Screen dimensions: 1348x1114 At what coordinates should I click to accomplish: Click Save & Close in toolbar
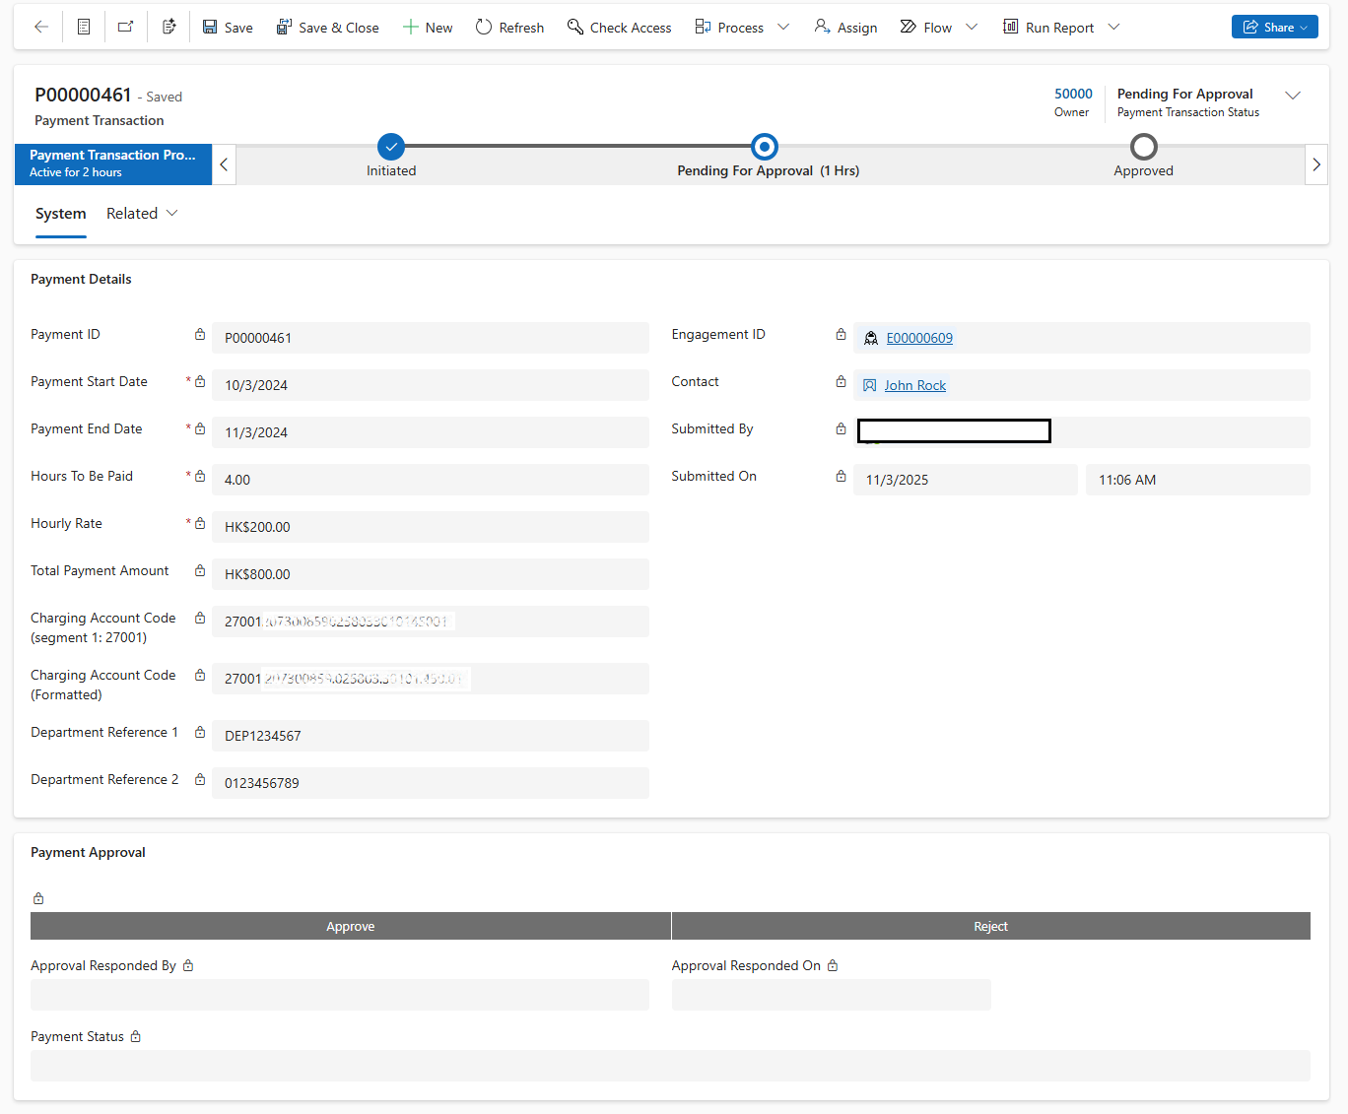click(x=327, y=28)
